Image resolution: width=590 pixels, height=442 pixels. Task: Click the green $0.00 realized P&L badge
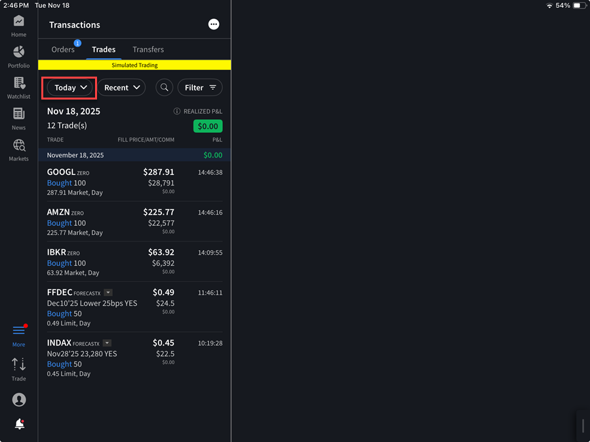click(208, 126)
